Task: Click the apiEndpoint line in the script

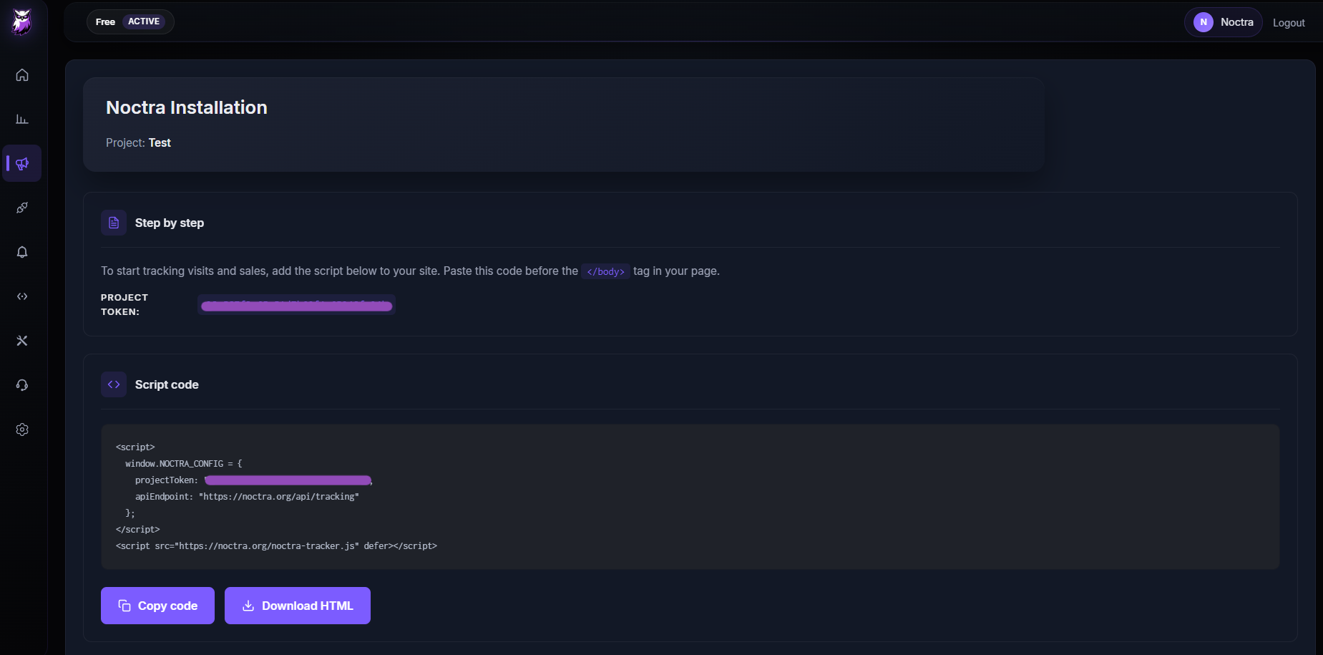Action: pos(247,497)
